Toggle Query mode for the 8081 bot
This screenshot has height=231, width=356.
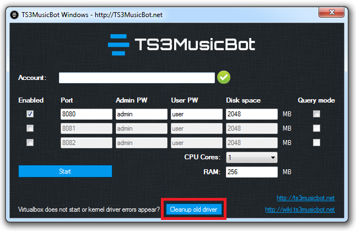316,128
